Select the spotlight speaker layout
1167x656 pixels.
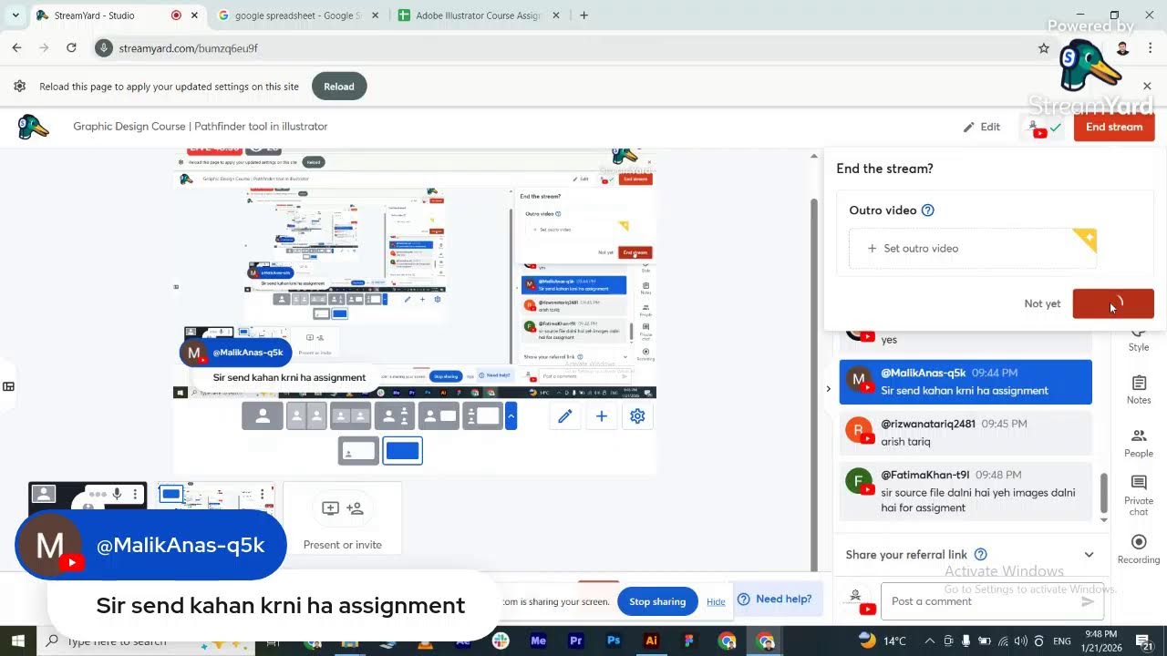[394, 416]
